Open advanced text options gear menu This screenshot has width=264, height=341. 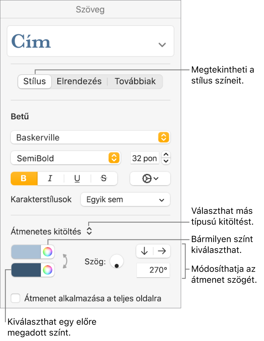coord(150,179)
